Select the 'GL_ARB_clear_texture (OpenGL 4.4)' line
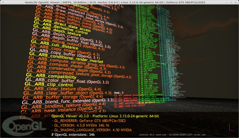Image resolution: width=239 pixels, height=138 pixels. 62,89
